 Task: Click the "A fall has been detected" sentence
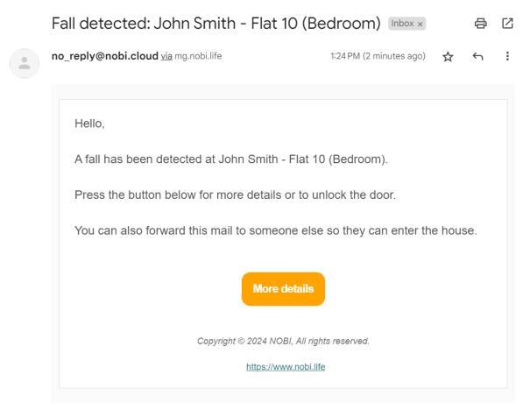coord(230,159)
